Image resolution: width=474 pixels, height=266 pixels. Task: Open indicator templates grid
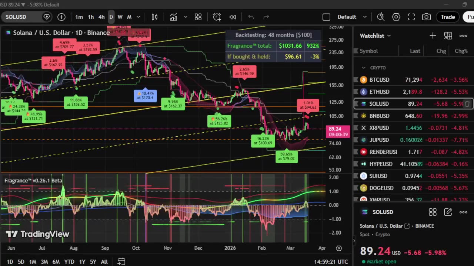pos(198,17)
